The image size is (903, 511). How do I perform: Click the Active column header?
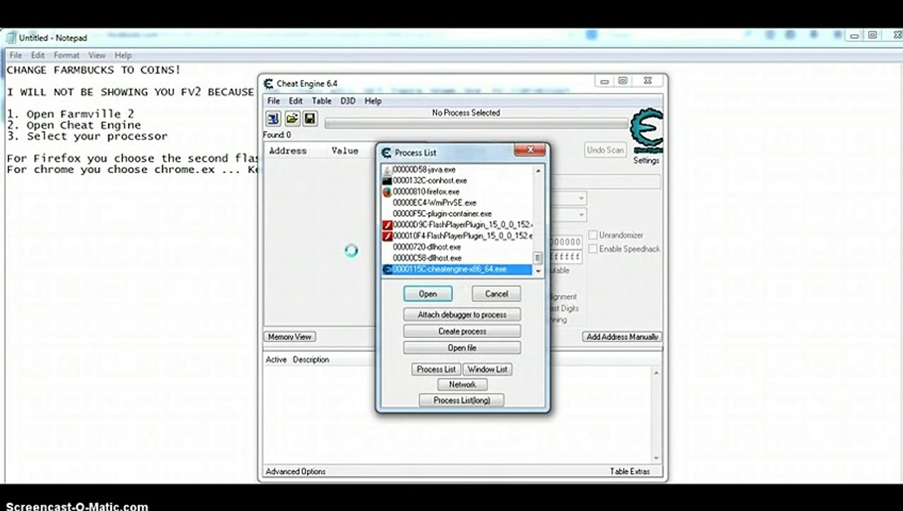click(x=276, y=360)
